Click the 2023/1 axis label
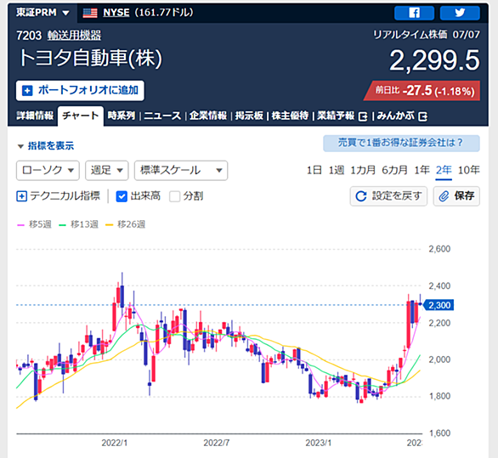Screen dimensions: 498x458 pyautogui.click(x=318, y=443)
